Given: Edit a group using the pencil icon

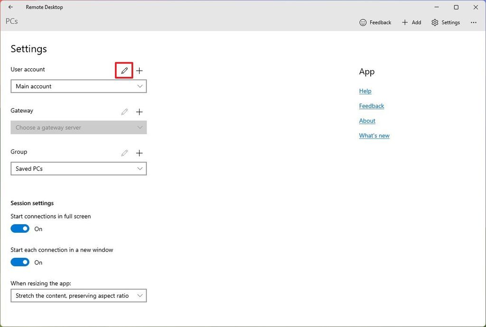Looking at the screenshot, I should click(x=124, y=153).
